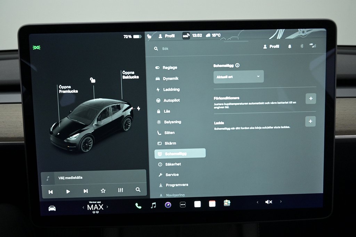This screenshot has height=237, width=356.
Task: Increase volume with right arrow by speaker
Action: coord(281,201)
